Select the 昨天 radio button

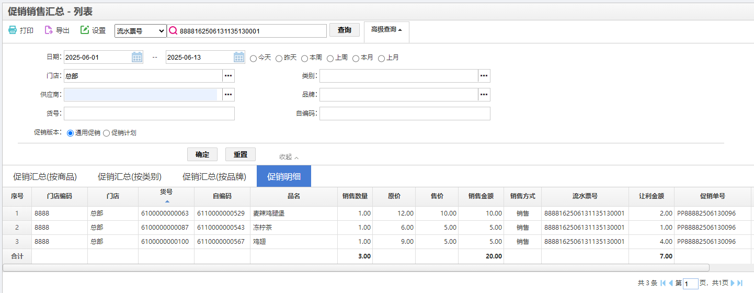[x=279, y=58]
